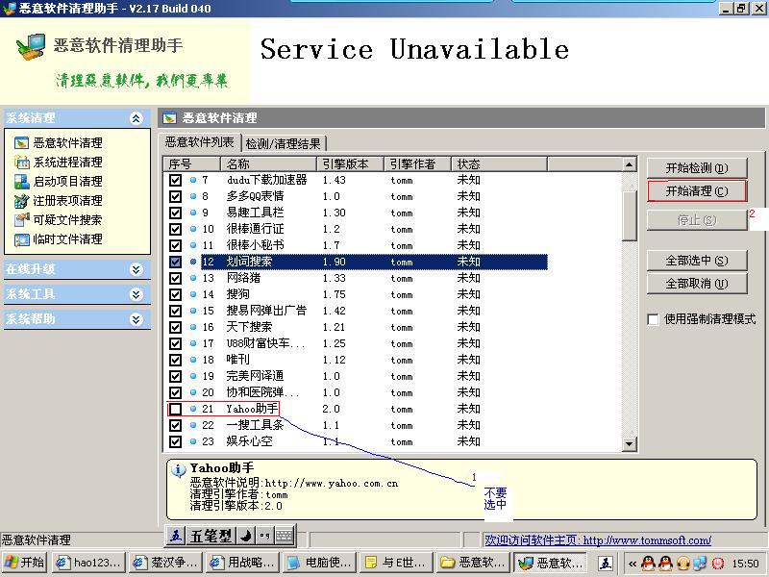Image resolution: width=769 pixels, height=577 pixels.
Task: Expand the 在线升级 section
Action: (136, 270)
